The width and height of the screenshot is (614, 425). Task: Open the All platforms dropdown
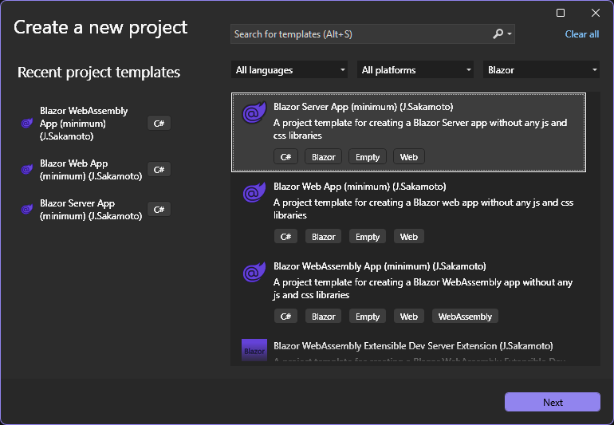click(415, 69)
